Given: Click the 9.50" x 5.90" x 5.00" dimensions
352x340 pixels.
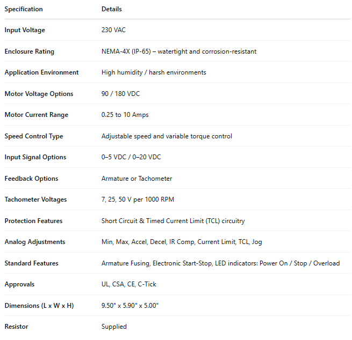Looking at the screenshot, I should coord(130,306).
